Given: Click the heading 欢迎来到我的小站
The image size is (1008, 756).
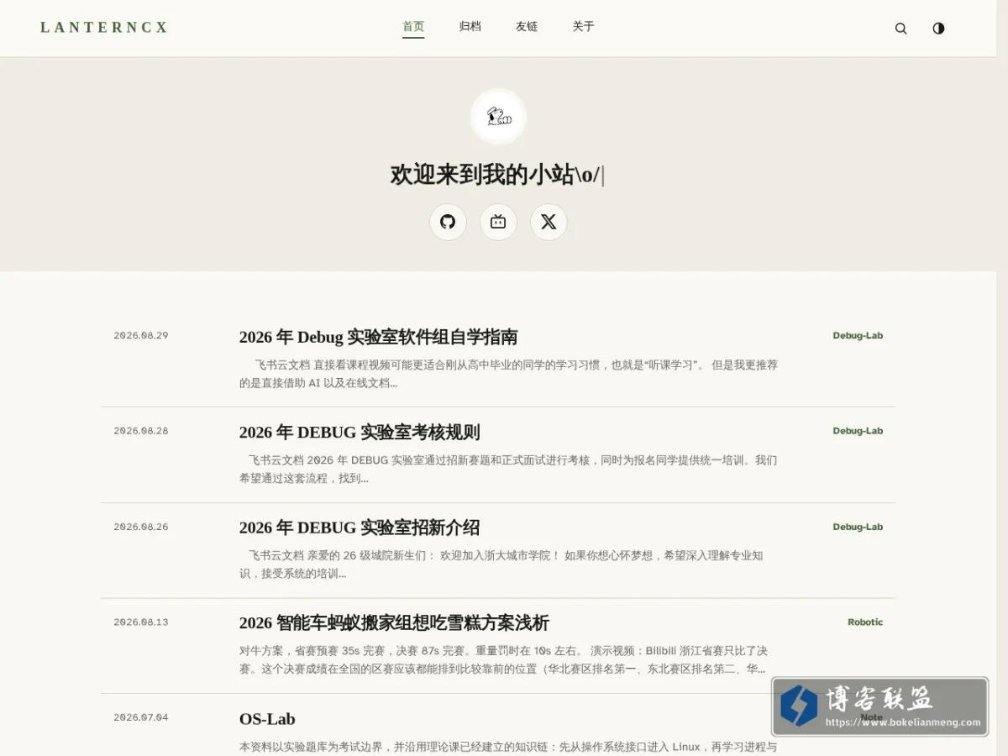Looking at the screenshot, I should coord(496,175).
